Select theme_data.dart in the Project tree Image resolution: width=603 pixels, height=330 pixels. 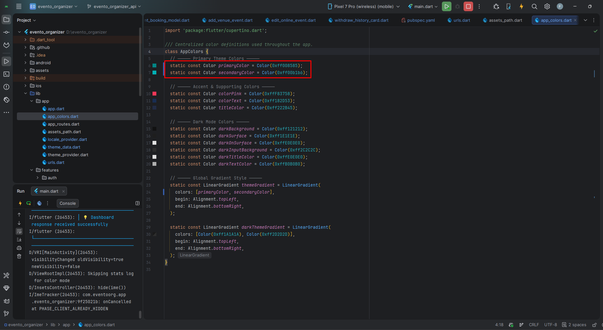[x=64, y=147]
